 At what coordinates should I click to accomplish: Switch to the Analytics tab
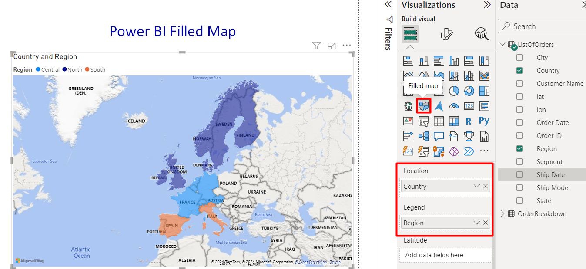coord(482,33)
